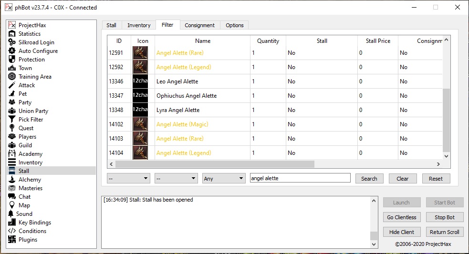Click the horizontal scrollbar of the item table
This screenshot has width=469, height=254.
click(x=215, y=164)
